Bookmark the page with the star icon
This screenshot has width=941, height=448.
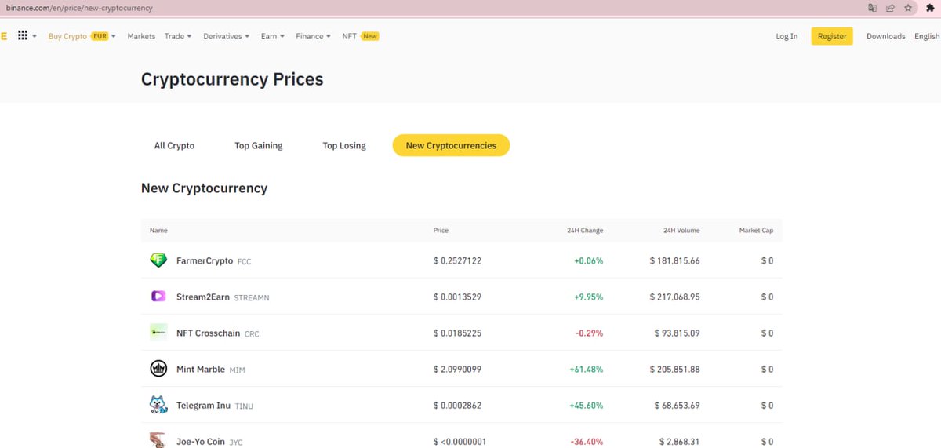click(x=908, y=8)
